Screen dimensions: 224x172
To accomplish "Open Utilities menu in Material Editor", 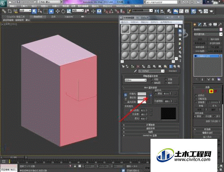I will point(166,22).
